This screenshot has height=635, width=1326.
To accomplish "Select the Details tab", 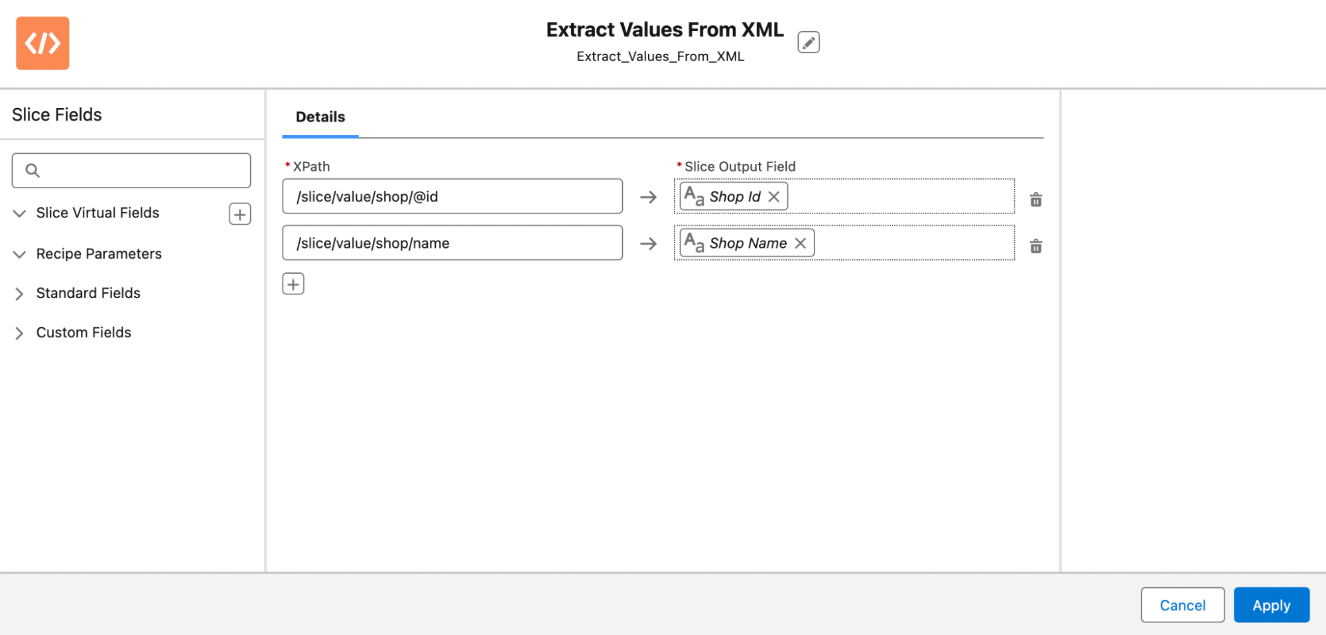I will [320, 117].
